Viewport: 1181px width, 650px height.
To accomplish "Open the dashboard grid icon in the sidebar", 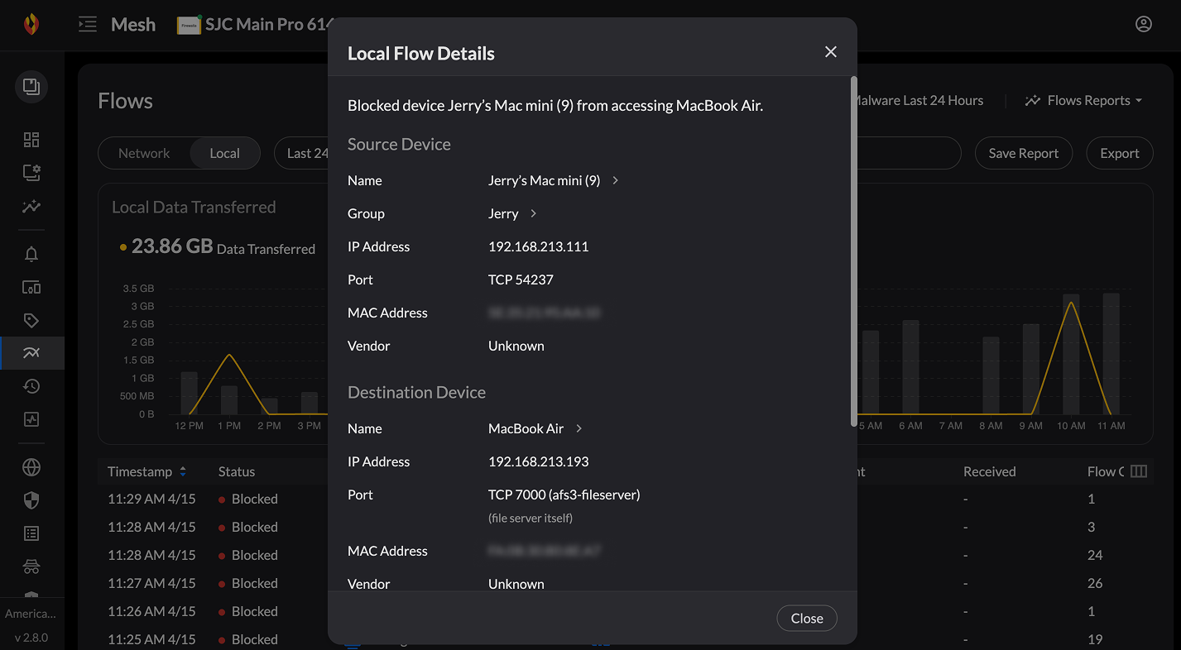I will (31, 140).
